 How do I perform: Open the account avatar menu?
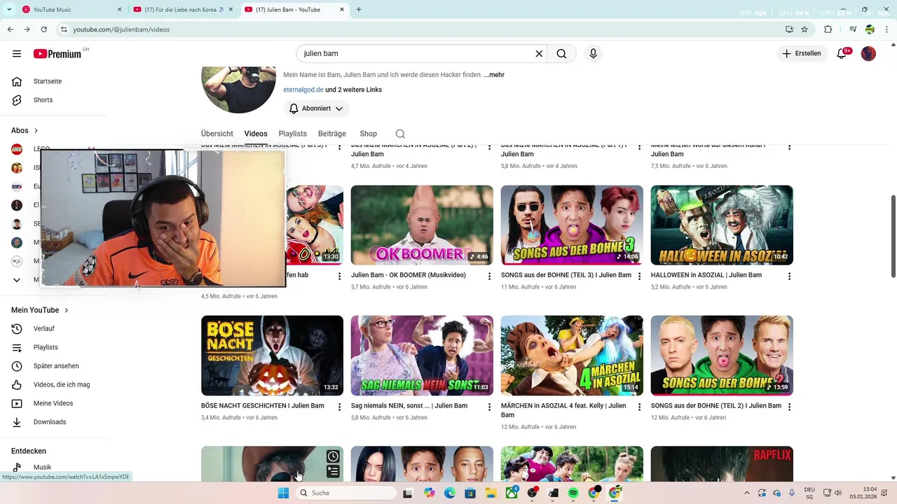pos(868,54)
